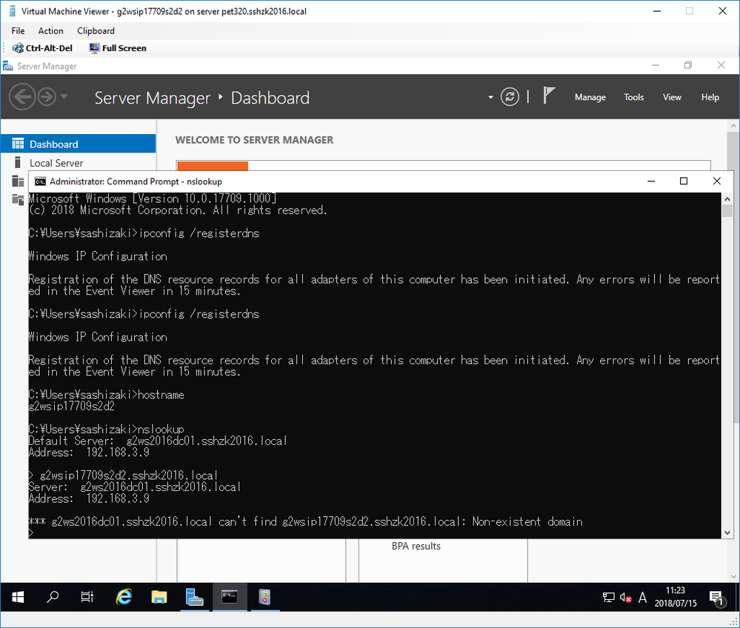The width and height of the screenshot is (740, 628).
Task: Click the scroll-down arrow in the Command Prompt window
Action: click(727, 531)
